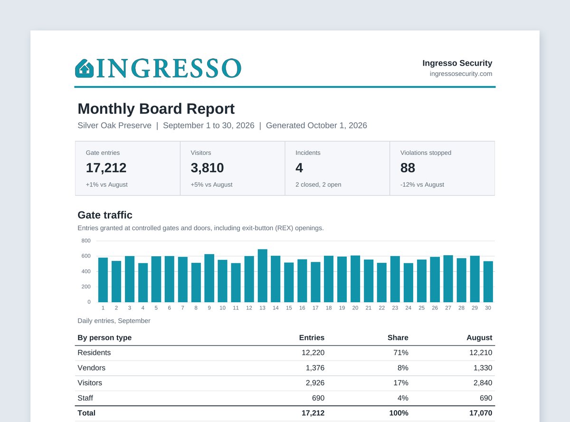
Task: Select the September 1 to 30, 2026 period text
Action: click(209, 125)
